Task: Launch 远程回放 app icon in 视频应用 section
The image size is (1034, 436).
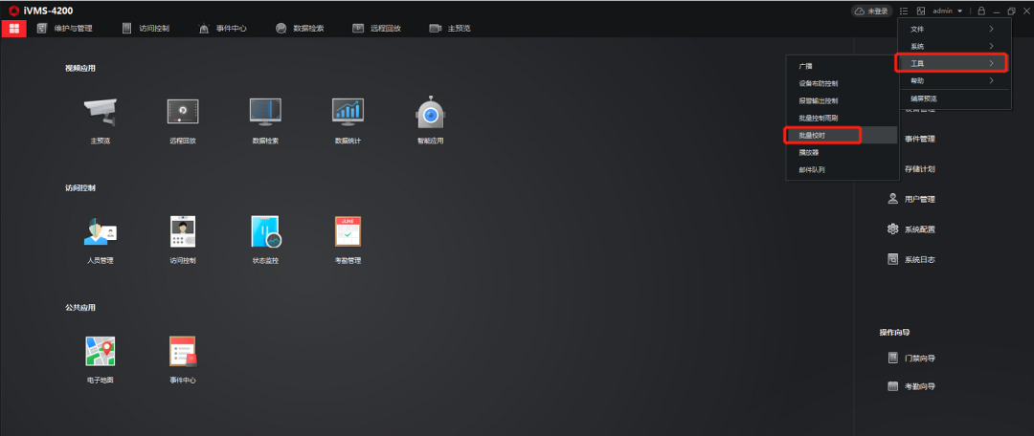Action: coord(183,113)
